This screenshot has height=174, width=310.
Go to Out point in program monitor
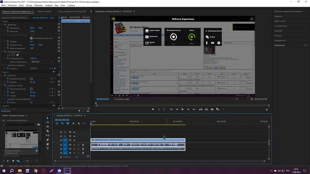coord(194,109)
